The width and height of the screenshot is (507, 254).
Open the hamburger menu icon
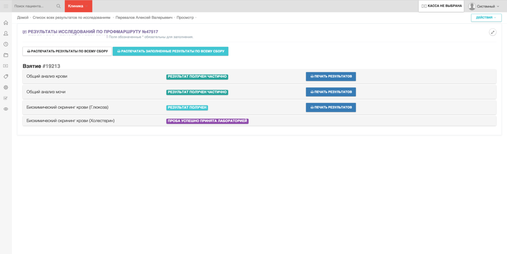click(x=6, y=6)
